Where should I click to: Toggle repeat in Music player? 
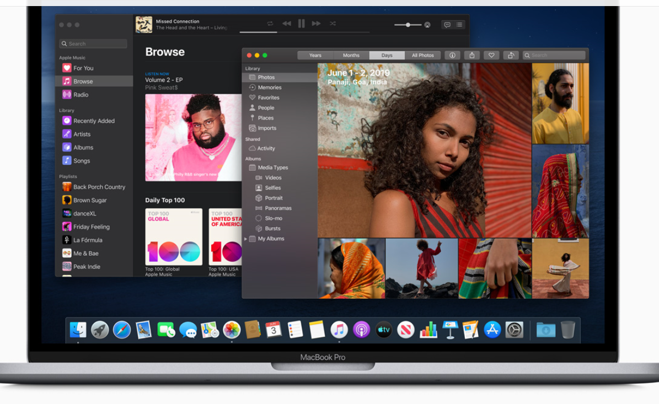[270, 24]
